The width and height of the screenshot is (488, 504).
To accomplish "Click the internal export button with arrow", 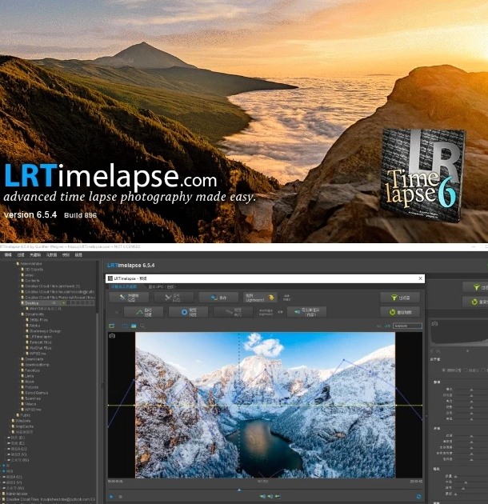I will 306,312.
